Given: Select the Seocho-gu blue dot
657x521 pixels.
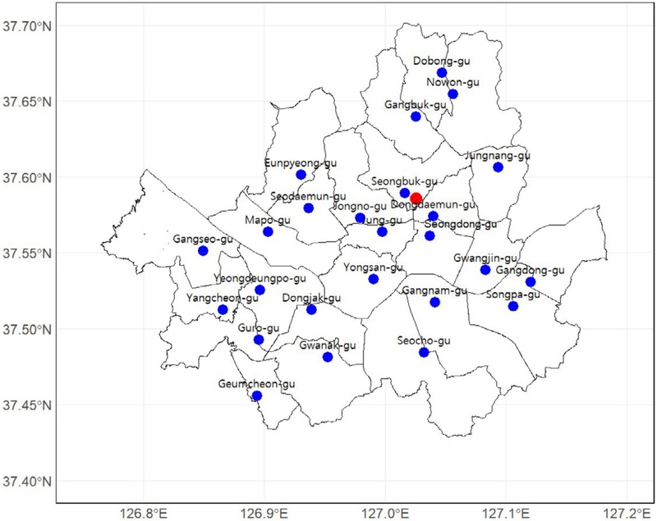Looking at the screenshot, I should (424, 353).
